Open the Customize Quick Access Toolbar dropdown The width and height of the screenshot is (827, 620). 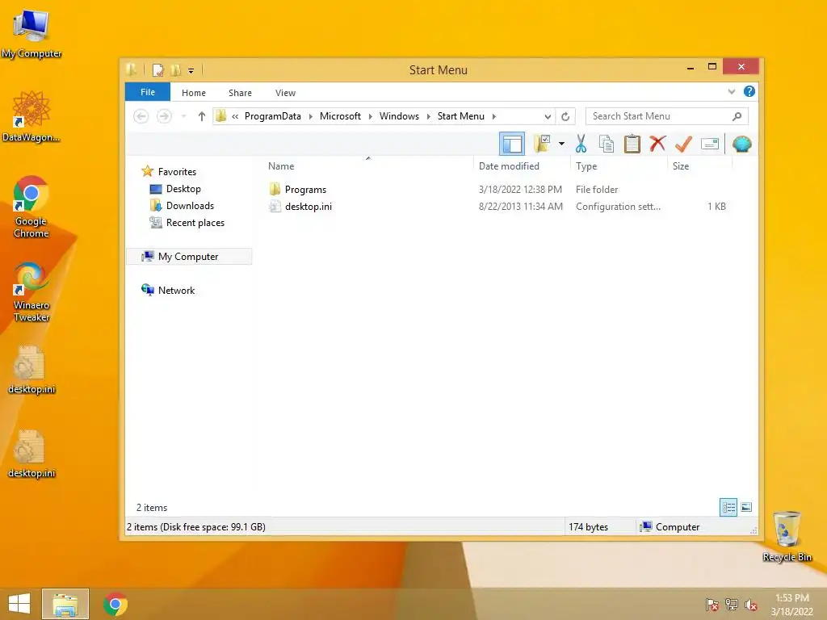[x=191, y=70]
